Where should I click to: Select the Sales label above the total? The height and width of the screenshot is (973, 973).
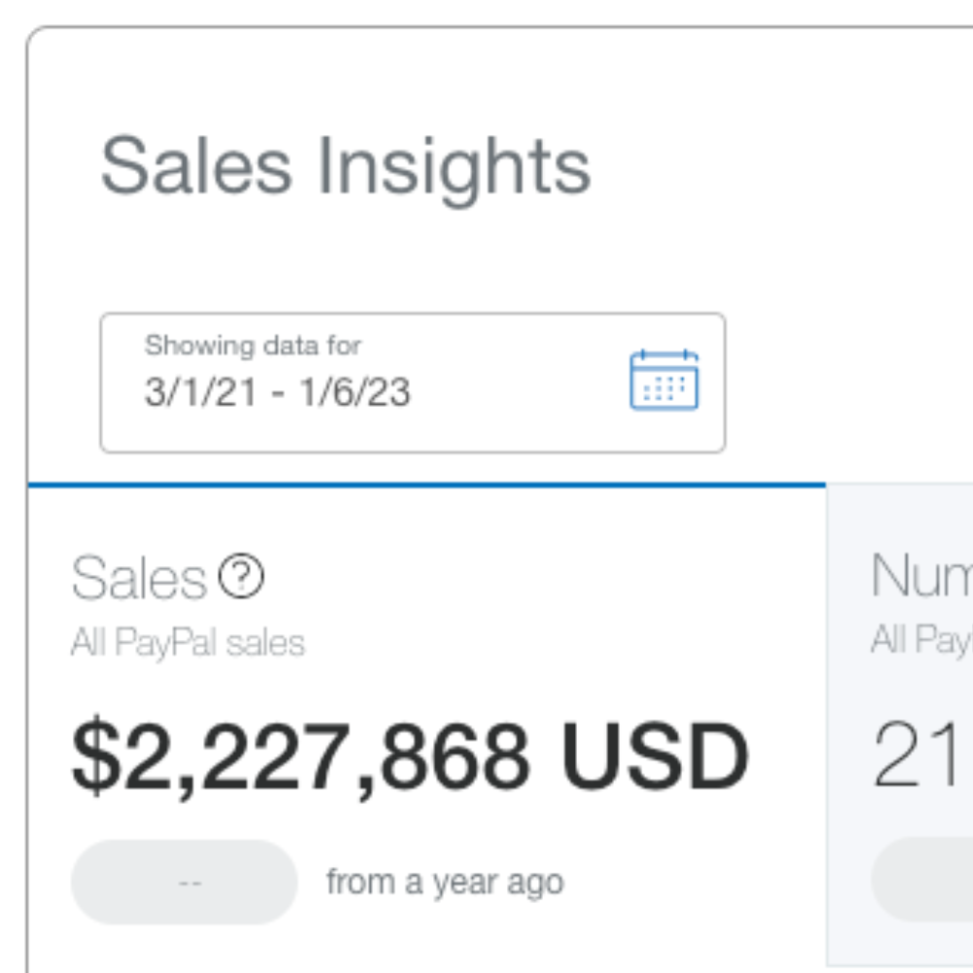coord(141,576)
